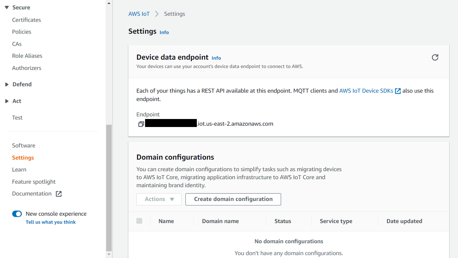This screenshot has height=258, width=458.
Task: Expand the Act section
Action: point(7,101)
